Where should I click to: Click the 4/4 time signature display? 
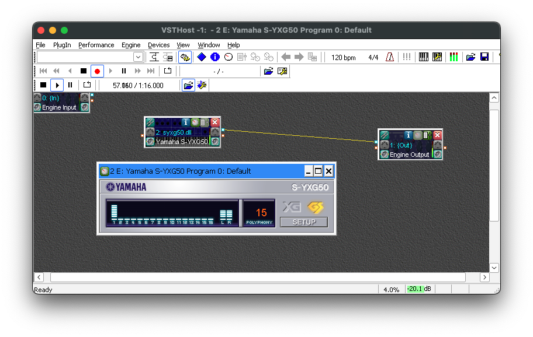[x=373, y=57]
